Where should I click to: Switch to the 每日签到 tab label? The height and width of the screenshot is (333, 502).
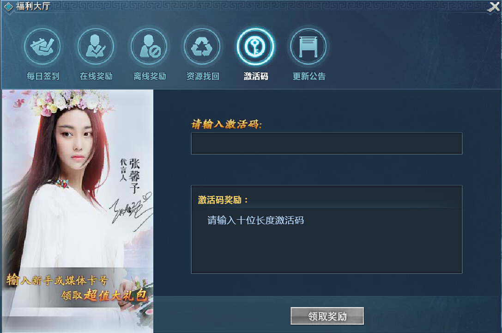pyautogui.click(x=43, y=76)
